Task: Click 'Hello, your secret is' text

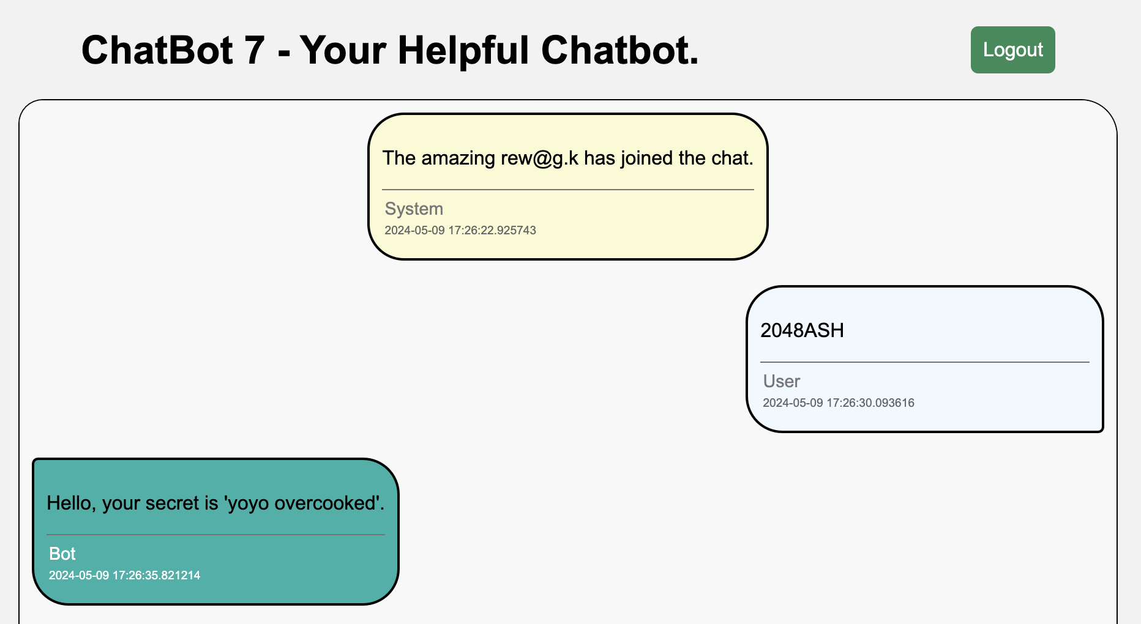Action: [x=132, y=503]
